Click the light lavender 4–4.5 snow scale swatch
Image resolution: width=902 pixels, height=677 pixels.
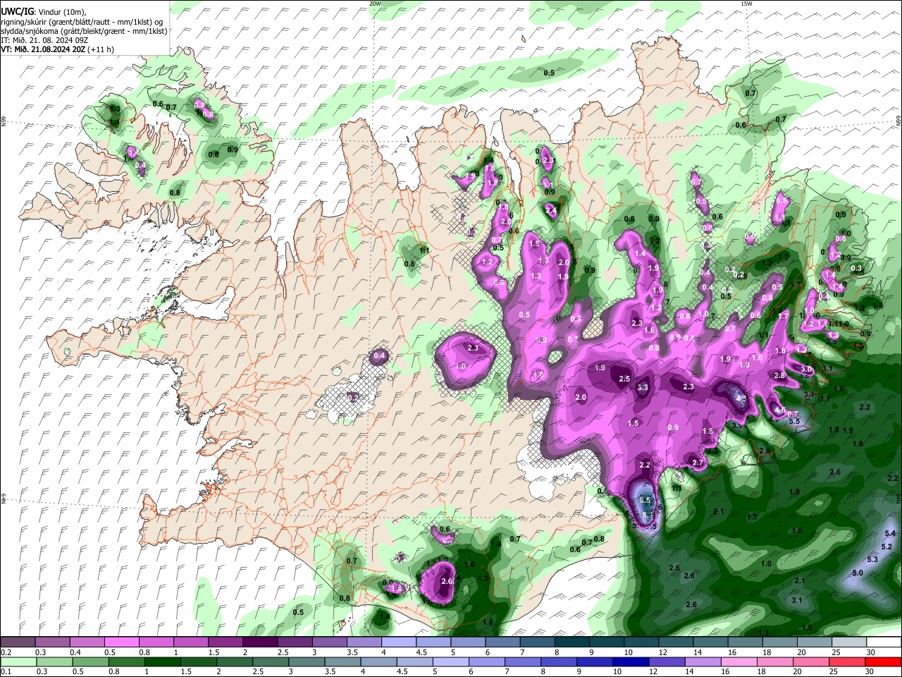399,642
